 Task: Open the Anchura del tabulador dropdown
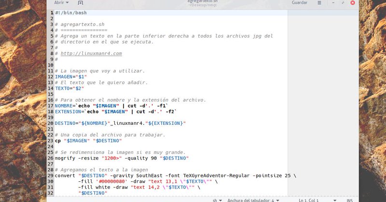coord(253,200)
